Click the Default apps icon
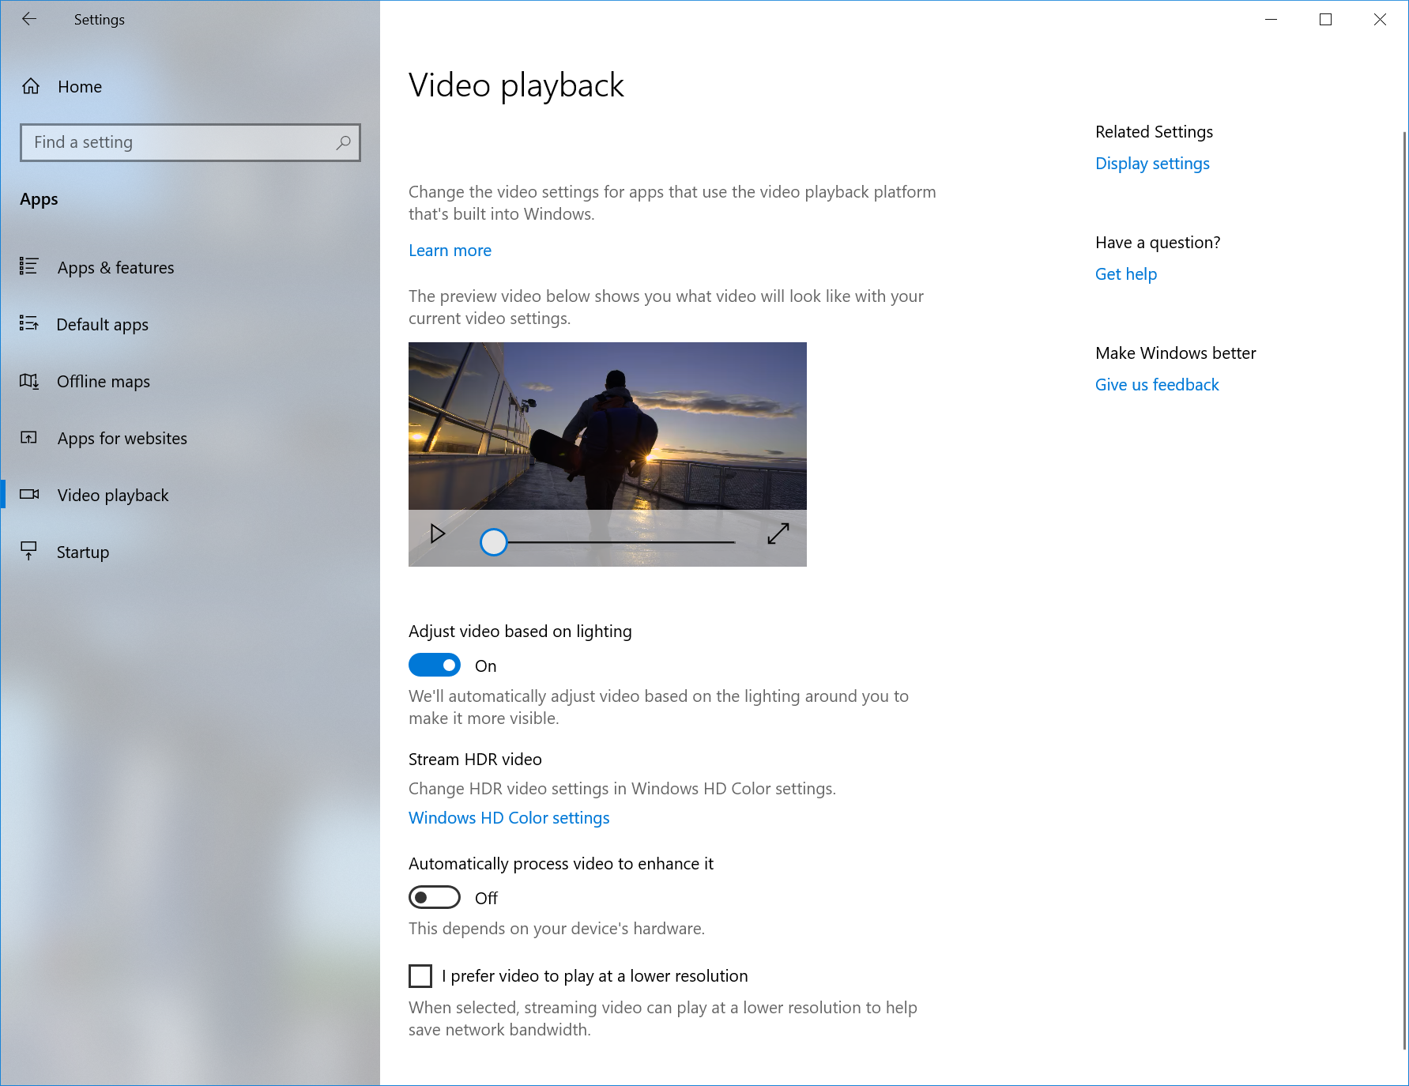The width and height of the screenshot is (1409, 1086). tap(28, 324)
